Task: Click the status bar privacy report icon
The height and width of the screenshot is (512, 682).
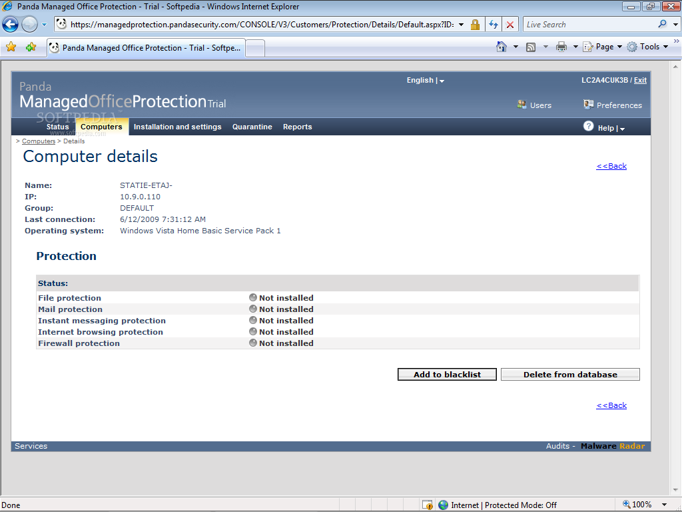Action: 428,505
